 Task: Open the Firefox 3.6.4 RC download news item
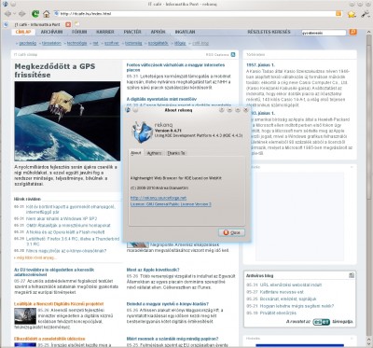tap(73, 242)
